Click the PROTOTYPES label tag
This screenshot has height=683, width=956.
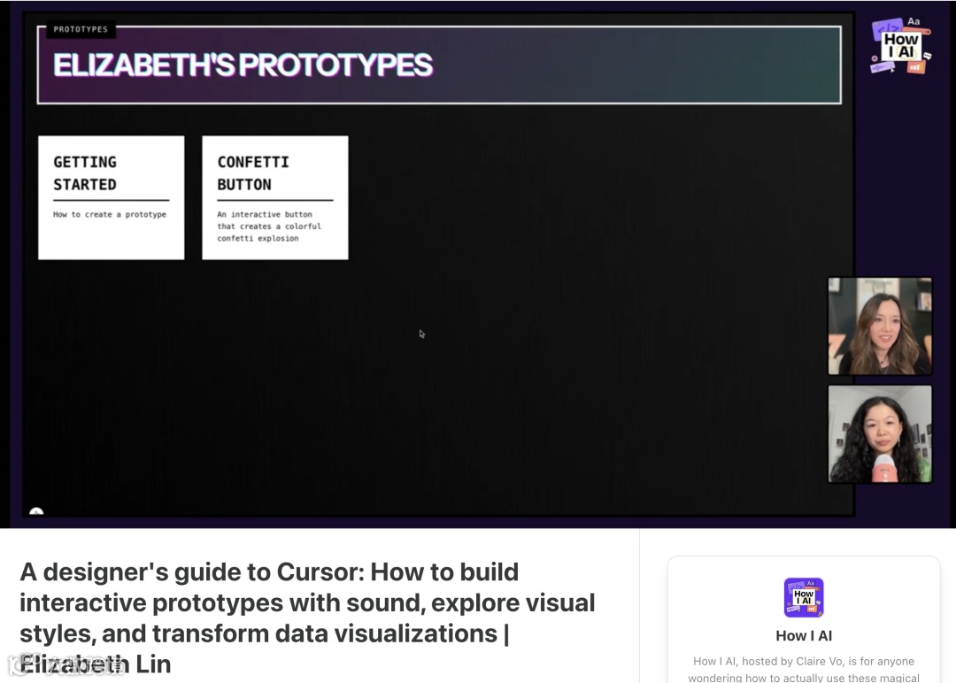click(81, 29)
